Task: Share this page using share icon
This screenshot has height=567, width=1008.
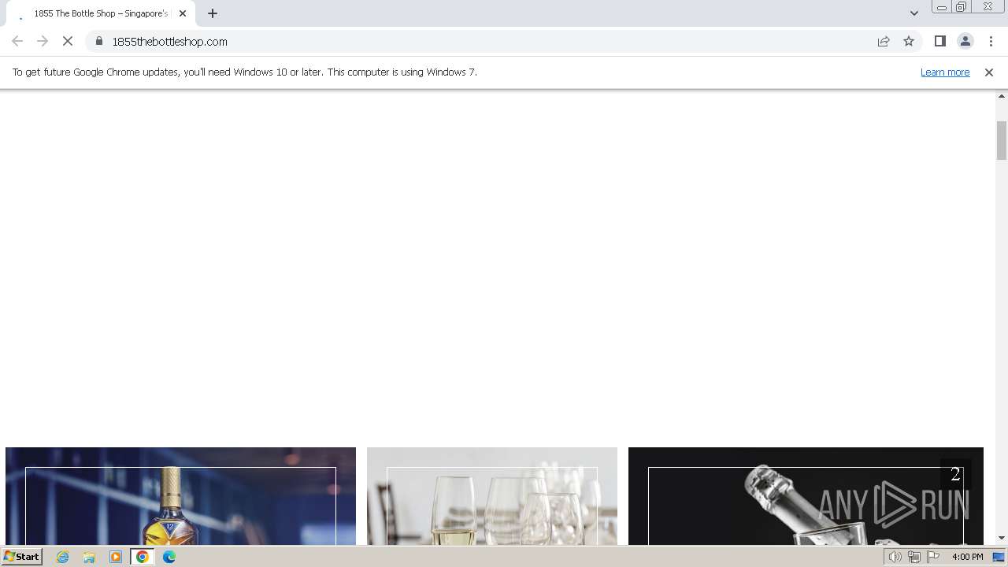Action: coord(884,41)
